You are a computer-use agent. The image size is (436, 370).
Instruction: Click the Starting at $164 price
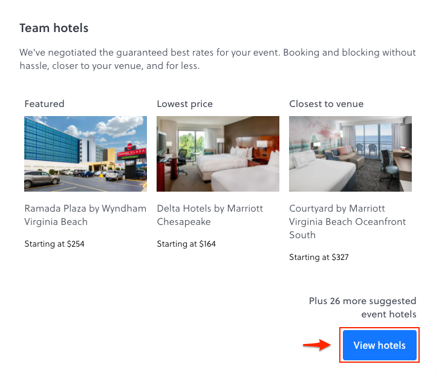coord(186,244)
